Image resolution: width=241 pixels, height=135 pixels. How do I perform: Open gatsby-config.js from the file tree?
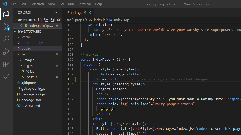[33, 88]
